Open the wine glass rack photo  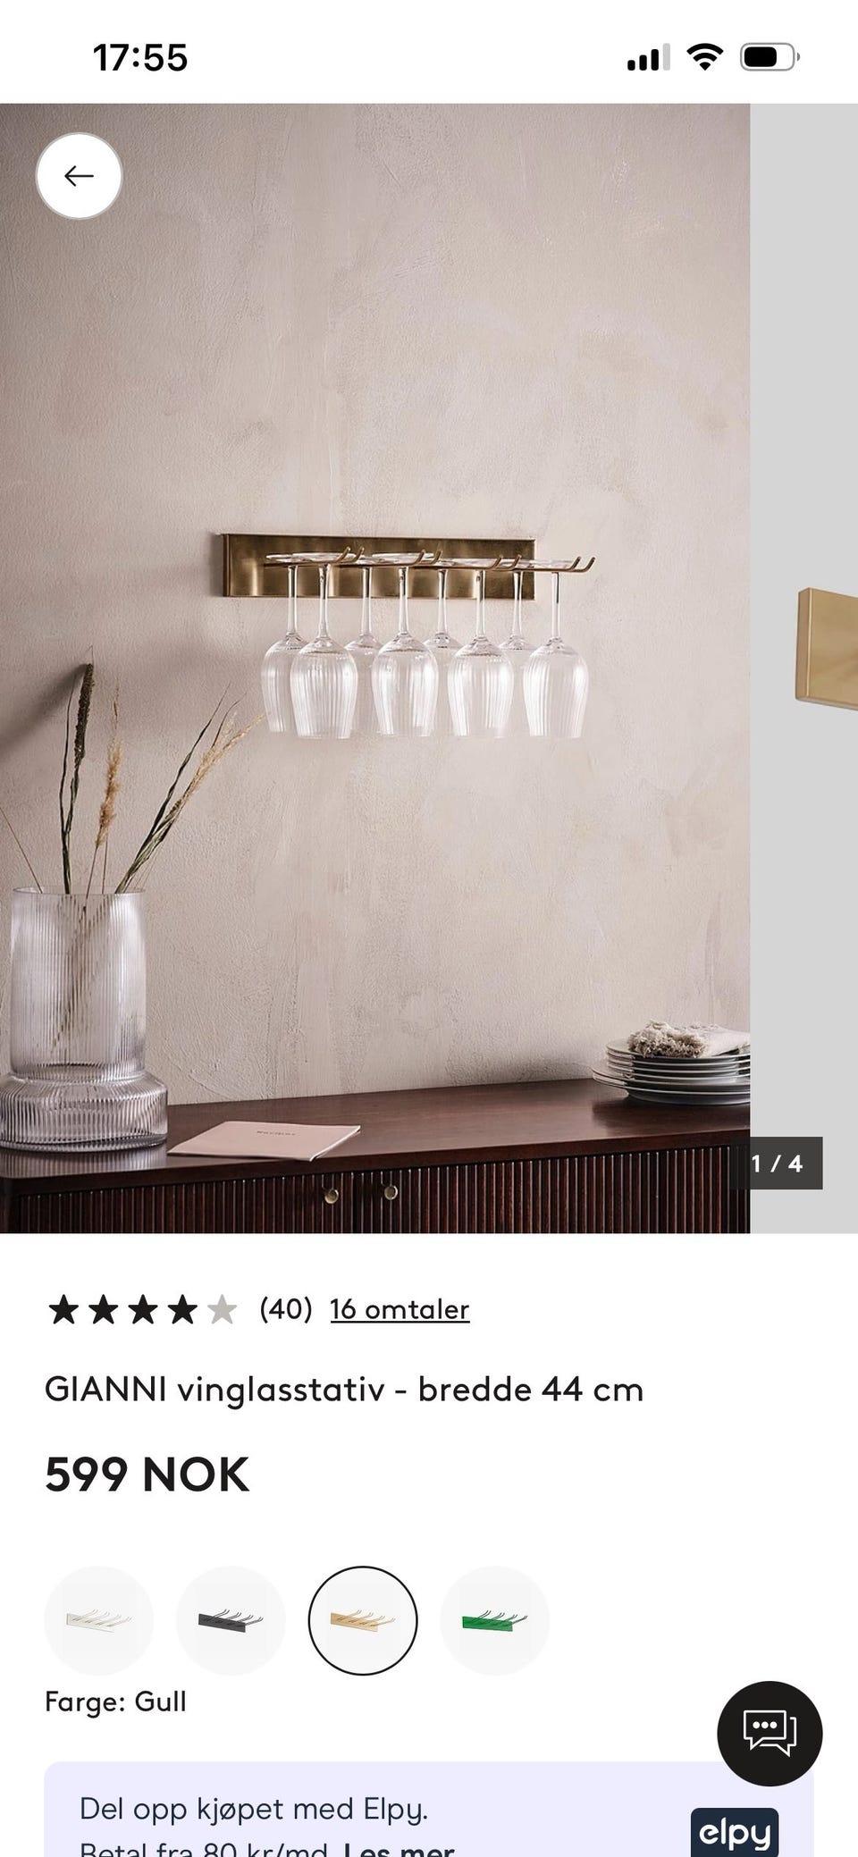click(374, 668)
